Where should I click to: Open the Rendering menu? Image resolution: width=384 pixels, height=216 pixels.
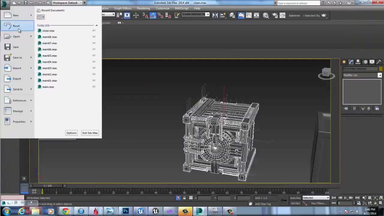point(143,8)
